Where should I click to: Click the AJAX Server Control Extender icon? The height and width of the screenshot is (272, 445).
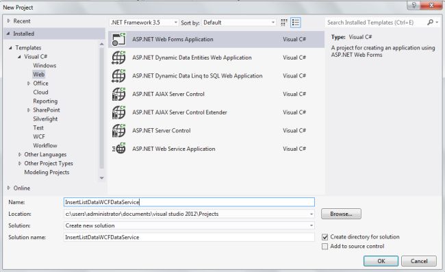coord(118,112)
